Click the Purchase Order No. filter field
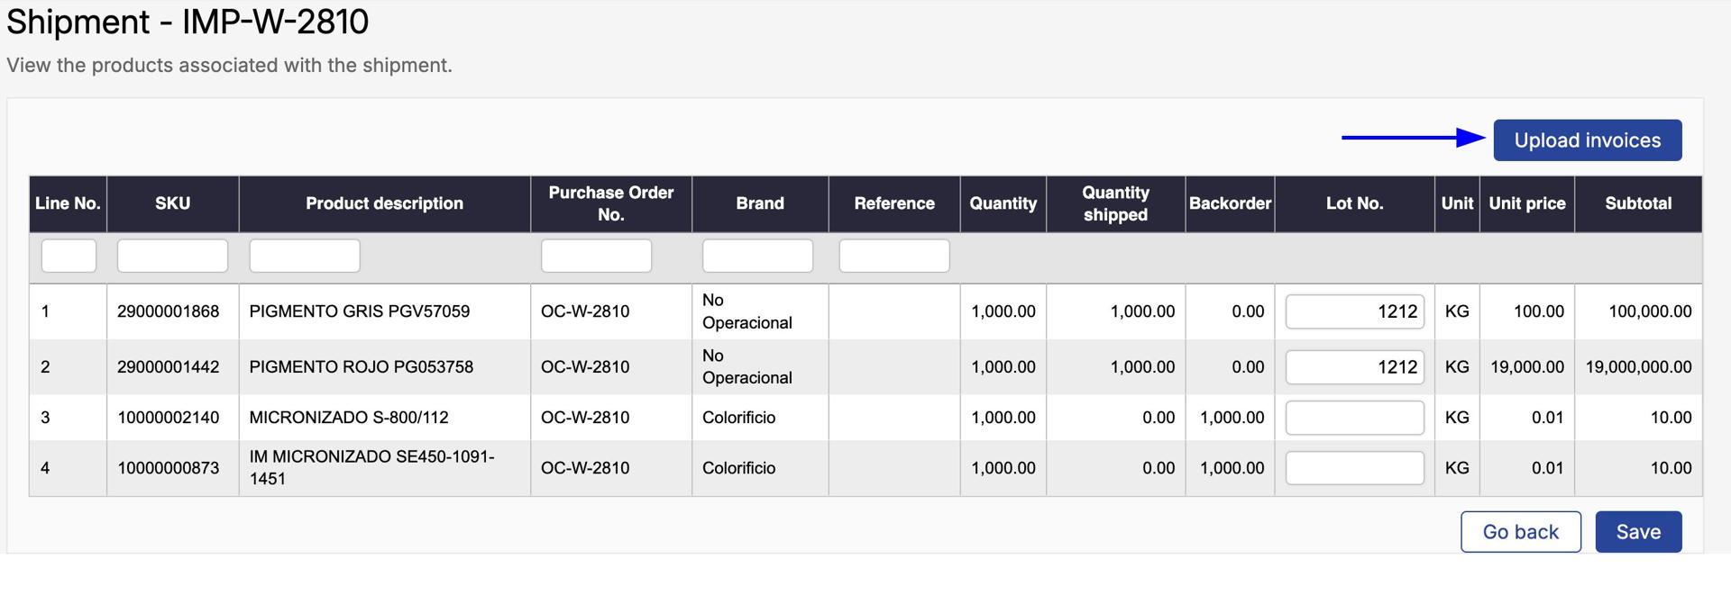1731x595 pixels. click(596, 256)
